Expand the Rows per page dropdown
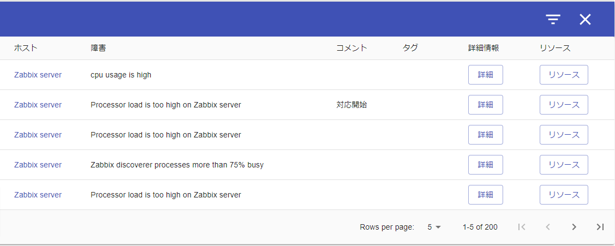 click(434, 227)
